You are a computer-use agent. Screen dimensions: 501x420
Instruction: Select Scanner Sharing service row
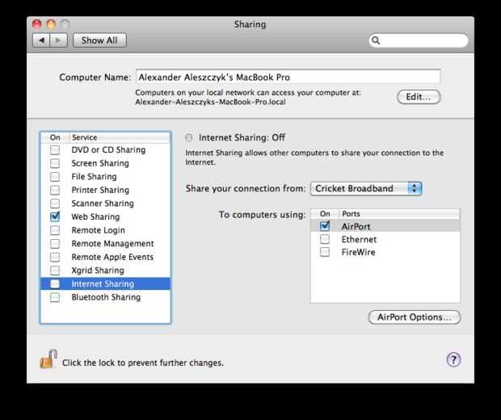105,204
